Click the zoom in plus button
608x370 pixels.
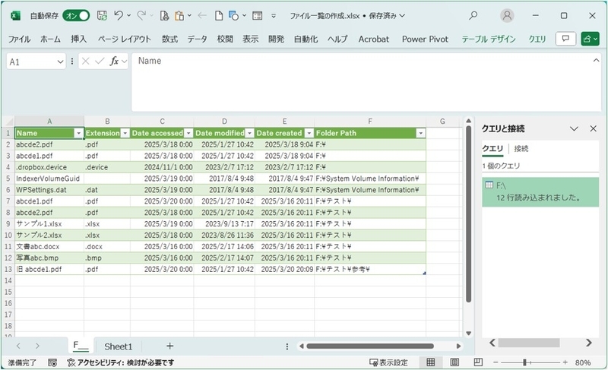click(565, 362)
